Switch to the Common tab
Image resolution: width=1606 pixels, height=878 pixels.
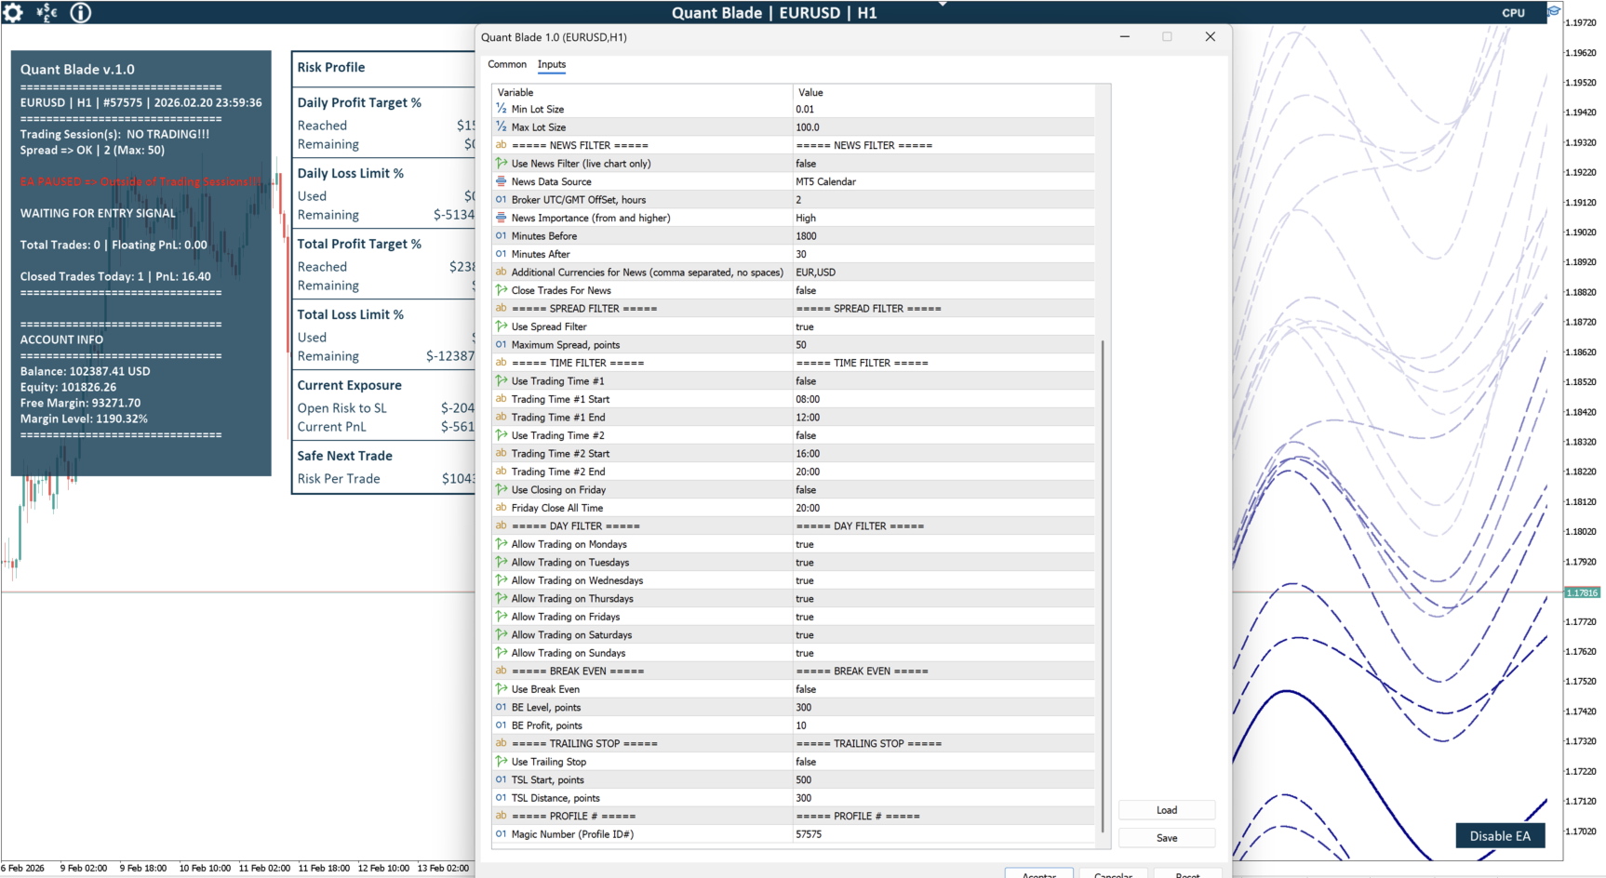point(507,64)
